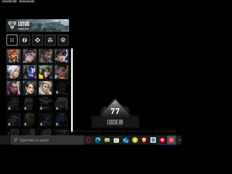
Task: Choose Sova with blonde hair
Action: pos(45,88)
